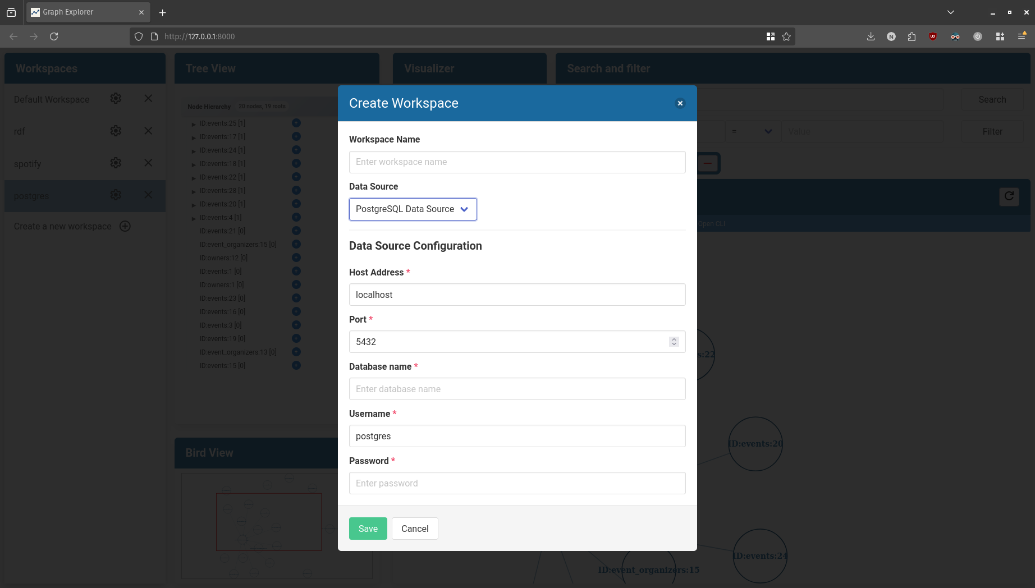Delete postgres workspace with X icon
The height and width of the screenshot is (588, 1035).
(x=148, y=195)
